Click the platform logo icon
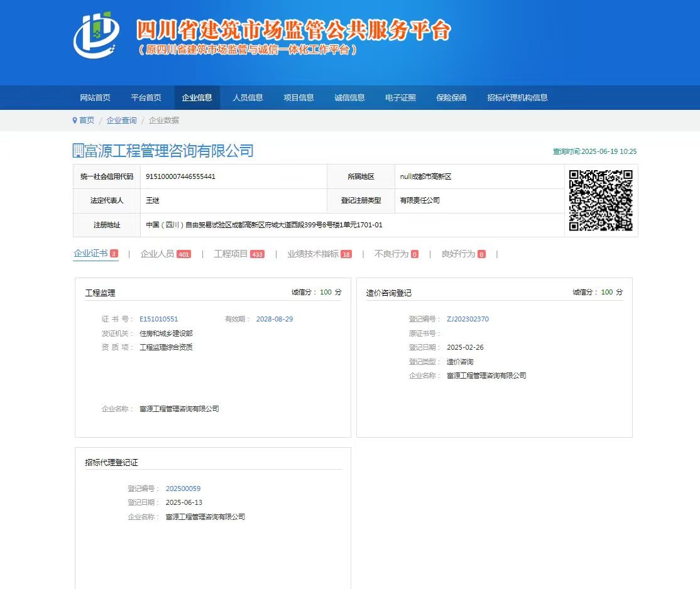The image size is (700, 589). 96,35
